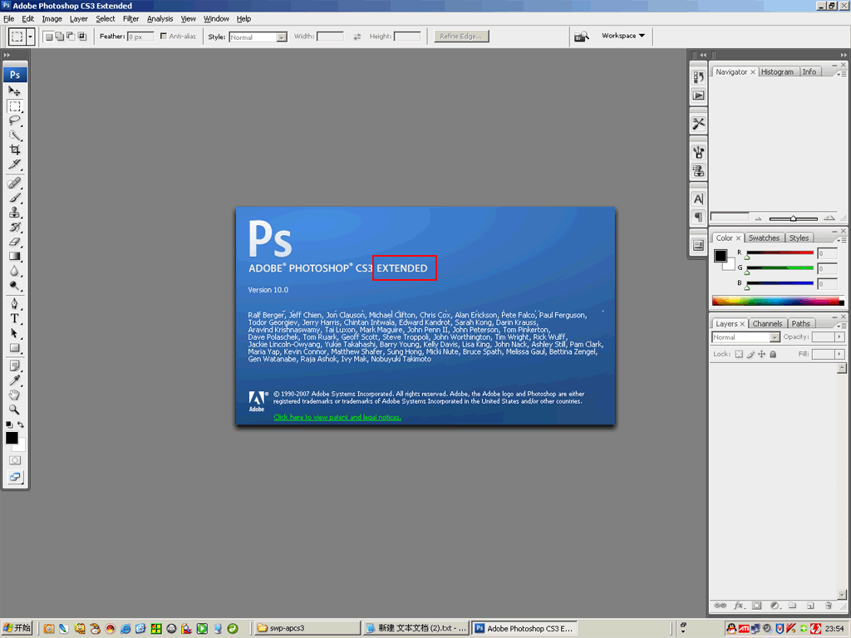Open the Layers blend mode Normal dropdown
Image resolution: width=851 pixels, height=638 pixels.
[x=745, y=337]
